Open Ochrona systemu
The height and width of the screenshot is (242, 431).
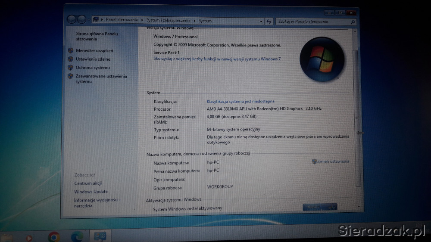[x=93, y=68]
